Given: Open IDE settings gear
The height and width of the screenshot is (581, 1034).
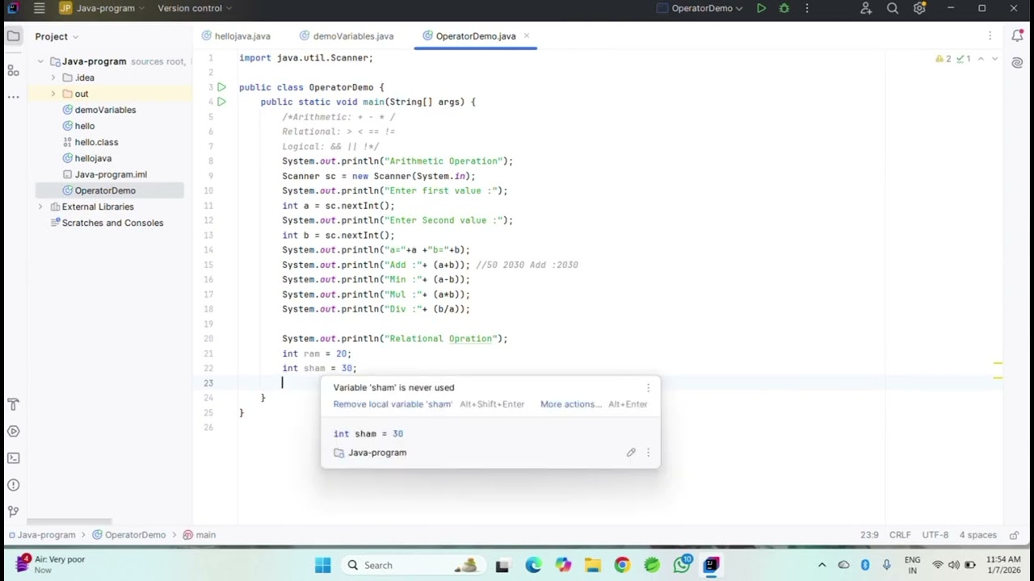Looking at the screenshot, I should click(919, 8).
